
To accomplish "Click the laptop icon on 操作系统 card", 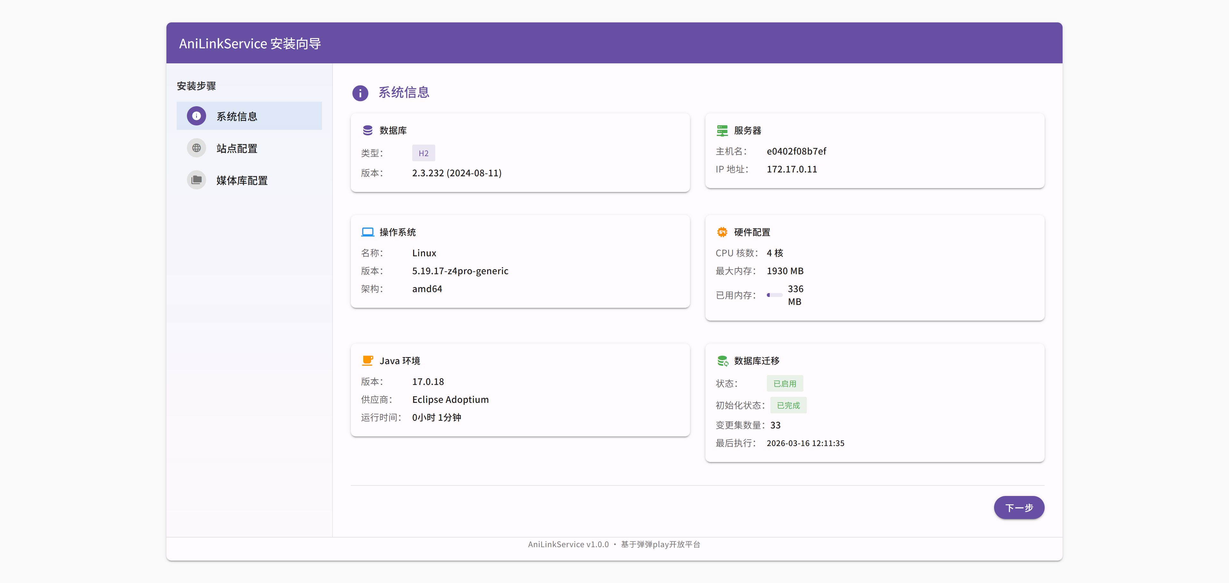I will point(367,232).
